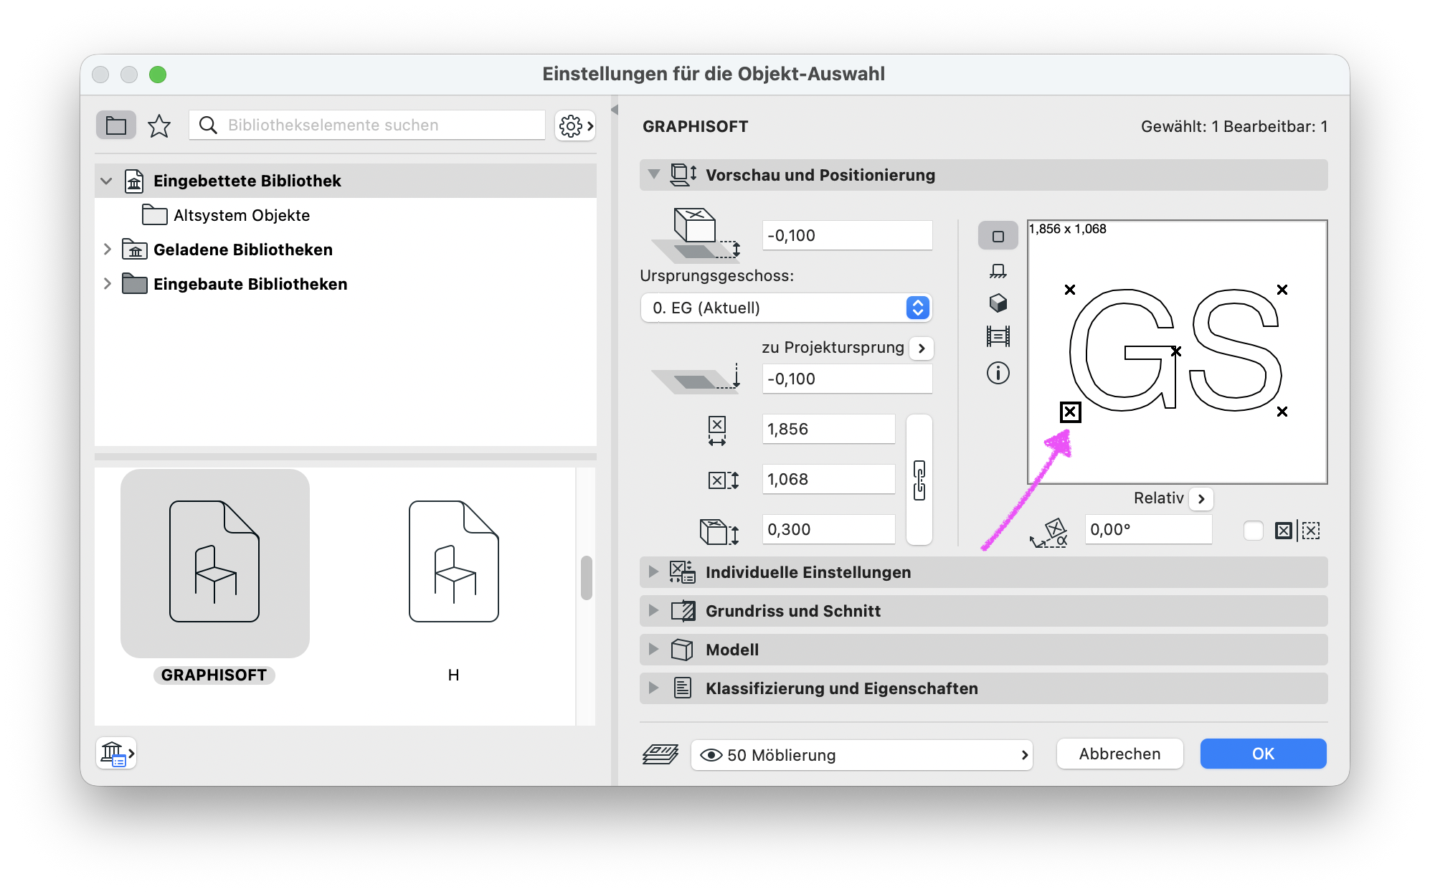Select hotspot anchor mode icon
Screen dimensions: 1430x892
pos(1283,531)
